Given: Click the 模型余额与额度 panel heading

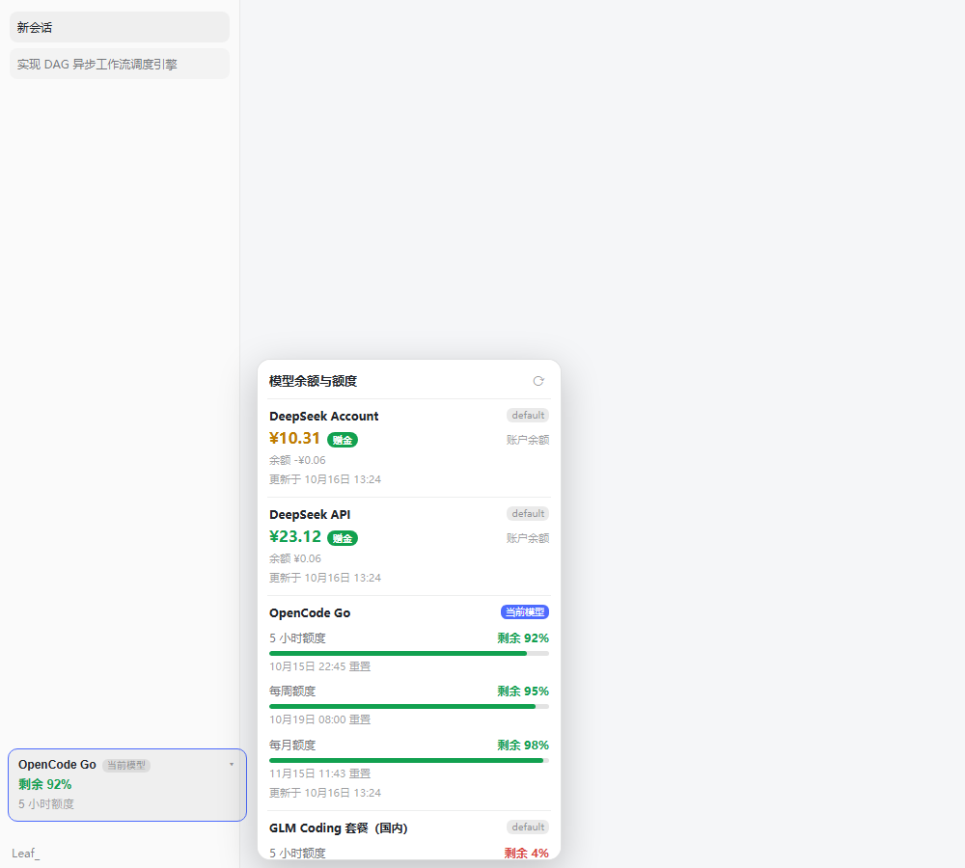Looking at the screenshot, I should click(313, 381).
